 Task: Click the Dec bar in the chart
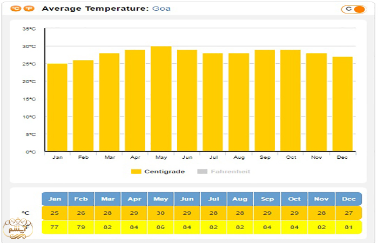[342, 104]
